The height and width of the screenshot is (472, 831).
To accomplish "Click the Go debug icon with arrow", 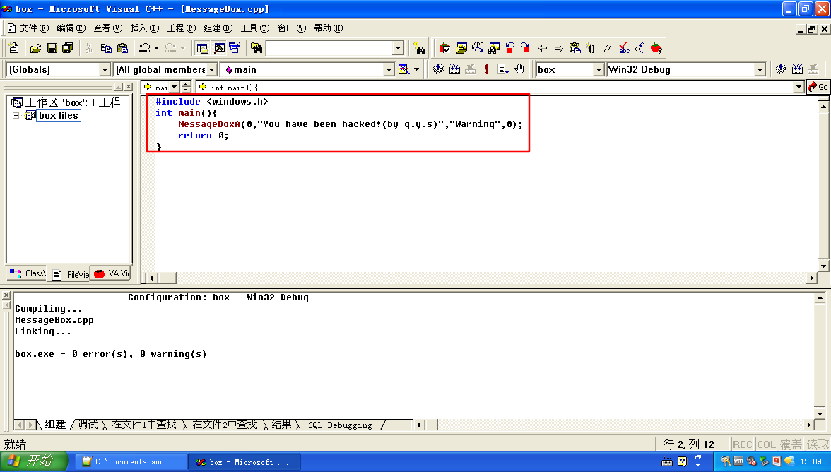I will click(503, 69).
